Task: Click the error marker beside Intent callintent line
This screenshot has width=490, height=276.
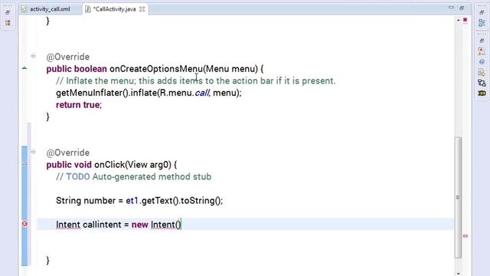Action: pos(24,224)
